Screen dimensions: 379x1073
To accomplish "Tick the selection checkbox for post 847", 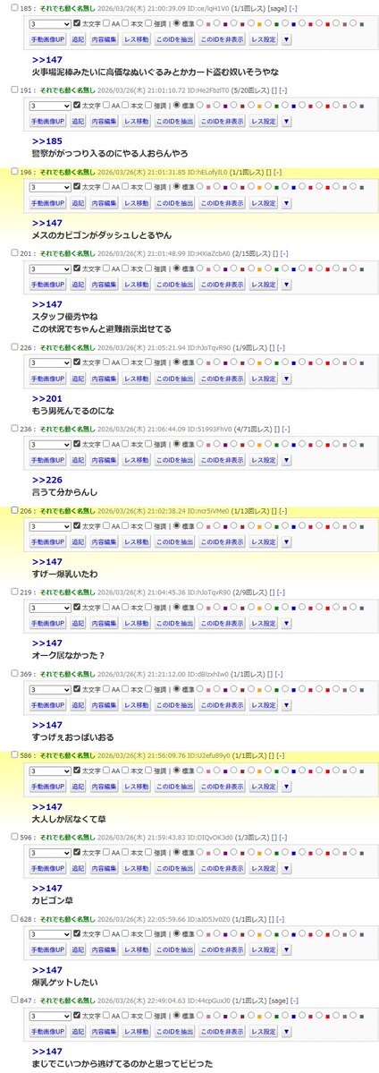I will [15, 1000].
